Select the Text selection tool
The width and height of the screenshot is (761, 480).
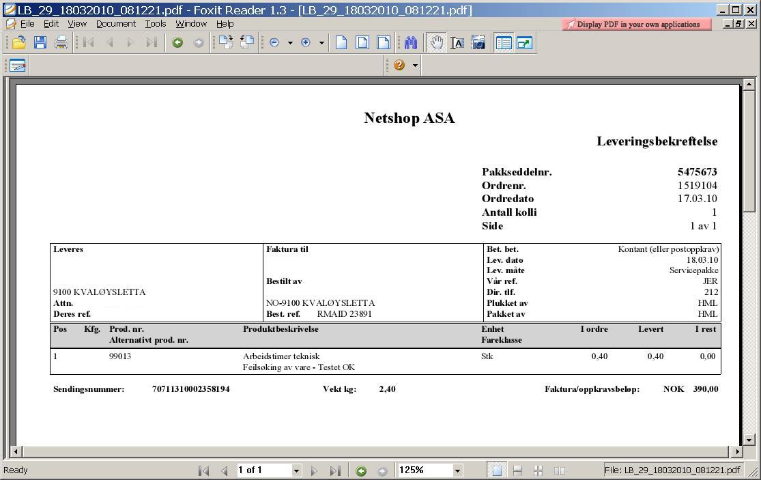click(457, 43)
